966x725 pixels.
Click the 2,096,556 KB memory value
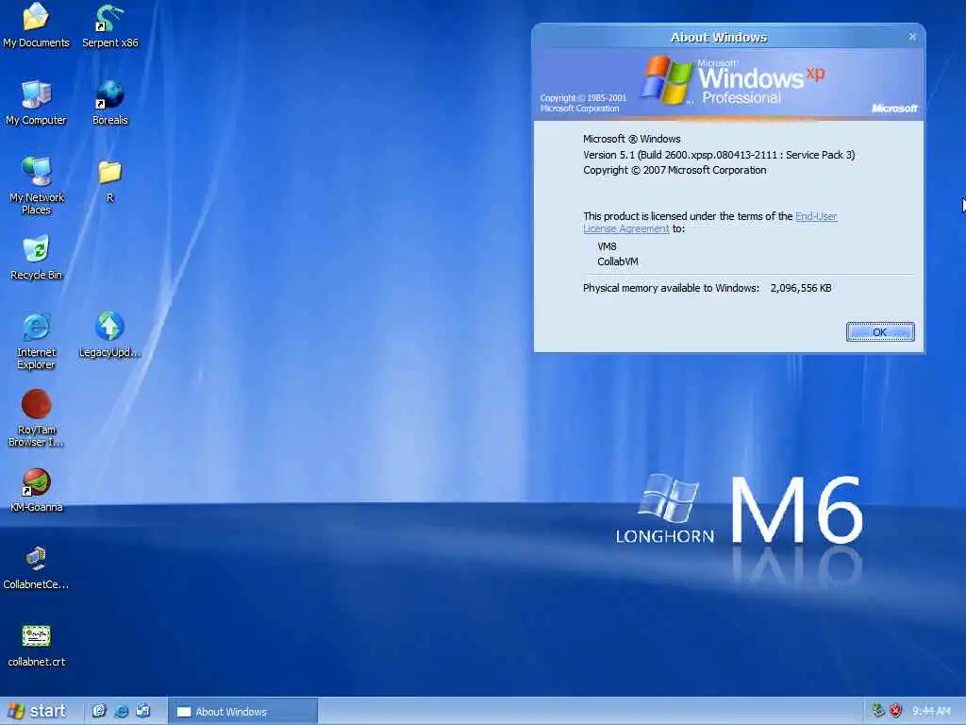(x=801, y=288)
